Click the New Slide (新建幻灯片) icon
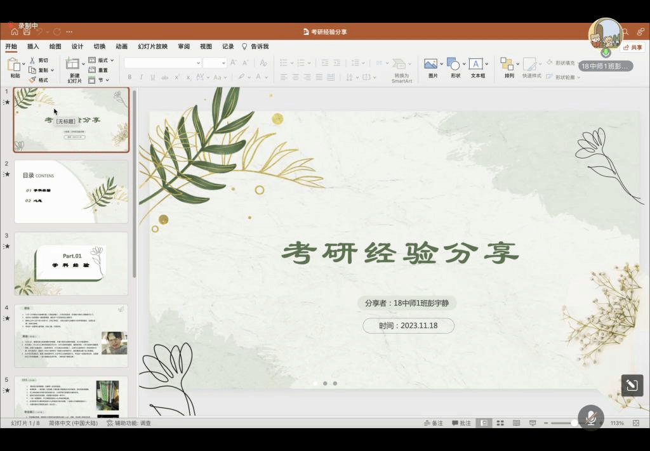The height and width of the screenshot is (451, 650). pyautogui.click(x=73, y=64)
